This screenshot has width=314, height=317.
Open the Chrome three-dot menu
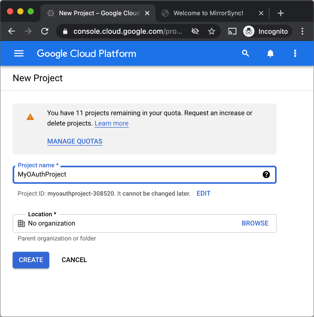[302, 31]
